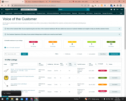Image resolution: width=126 pixels, height=101 pixels.
Task: Switch to the AMZ EOD Report tab
Action: point(60,2)
